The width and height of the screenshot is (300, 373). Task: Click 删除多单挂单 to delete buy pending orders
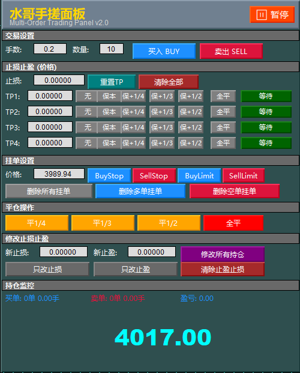click(140, 191)
